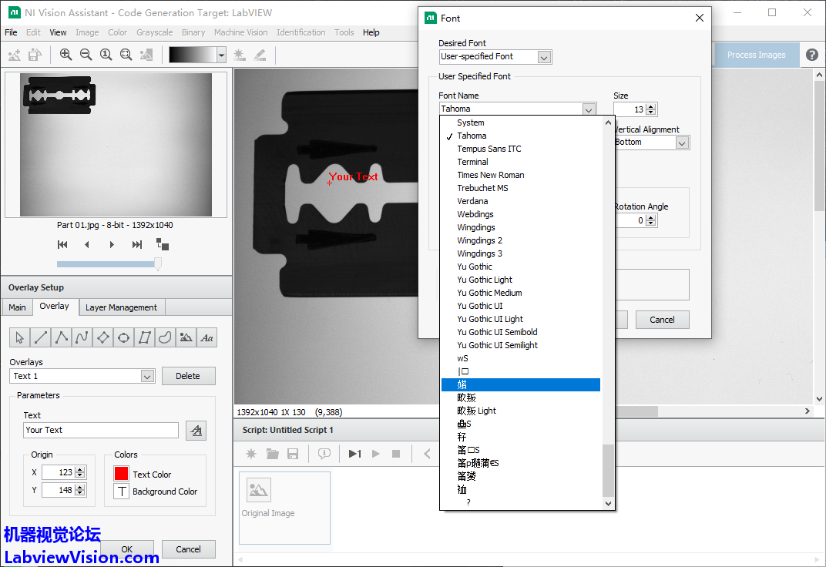Switch to the Layer Management tab
The image size is (826, 567).
tap(121, 307)
